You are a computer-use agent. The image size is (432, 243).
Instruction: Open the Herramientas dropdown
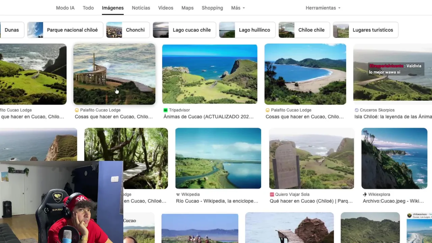(323, 8)
